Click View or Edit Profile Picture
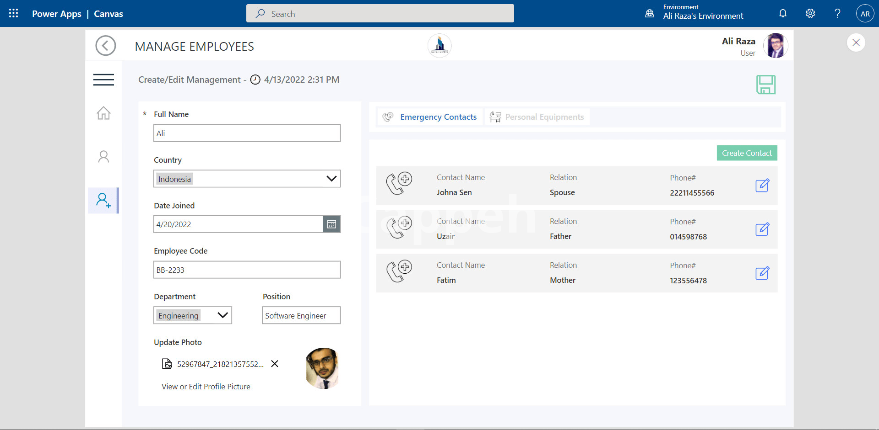 pos(206,387)
